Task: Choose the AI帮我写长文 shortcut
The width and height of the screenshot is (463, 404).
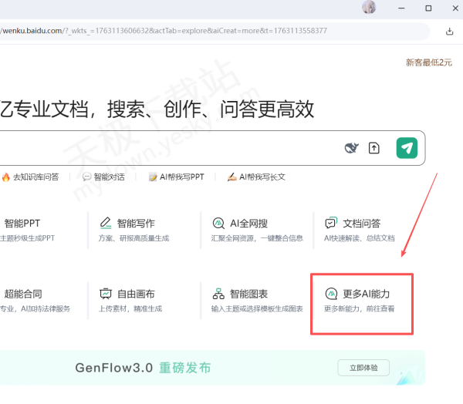Action: pyautogui.click(x=256, y=177)
